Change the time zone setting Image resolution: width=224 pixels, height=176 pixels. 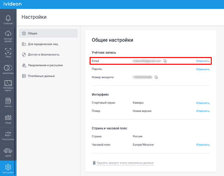pos(203,145)
